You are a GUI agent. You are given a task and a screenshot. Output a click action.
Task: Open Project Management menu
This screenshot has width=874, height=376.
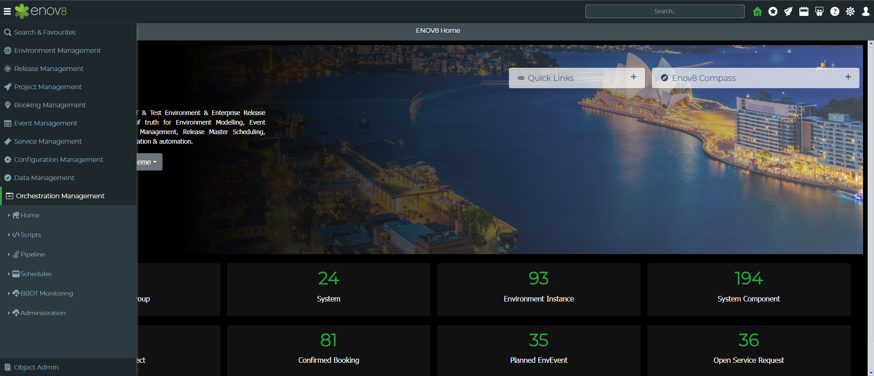tap(68, 87)
